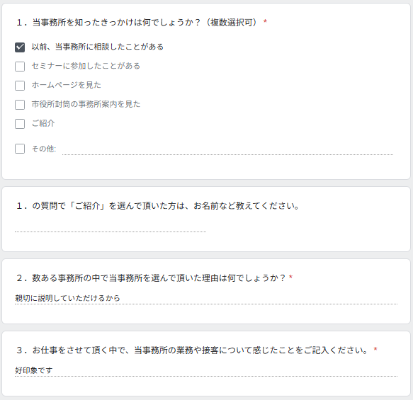Click the answer field containing 好印象です

(x=206, y=370)
